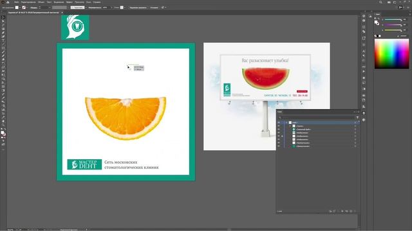This screenshot has height=231, width=412.
Task: Click the target circle of the Группа row
Action: point(355,126)
